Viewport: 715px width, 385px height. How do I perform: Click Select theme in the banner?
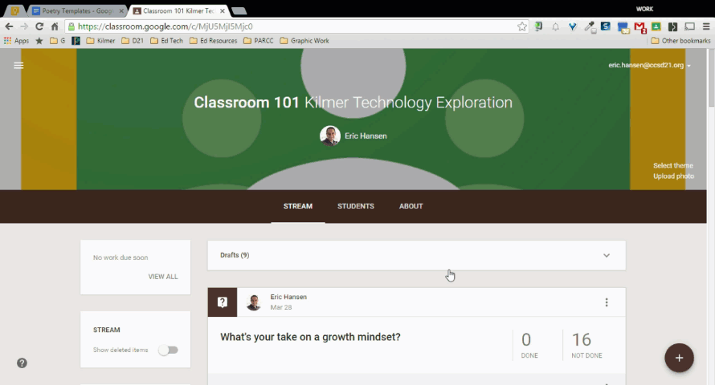672,166
